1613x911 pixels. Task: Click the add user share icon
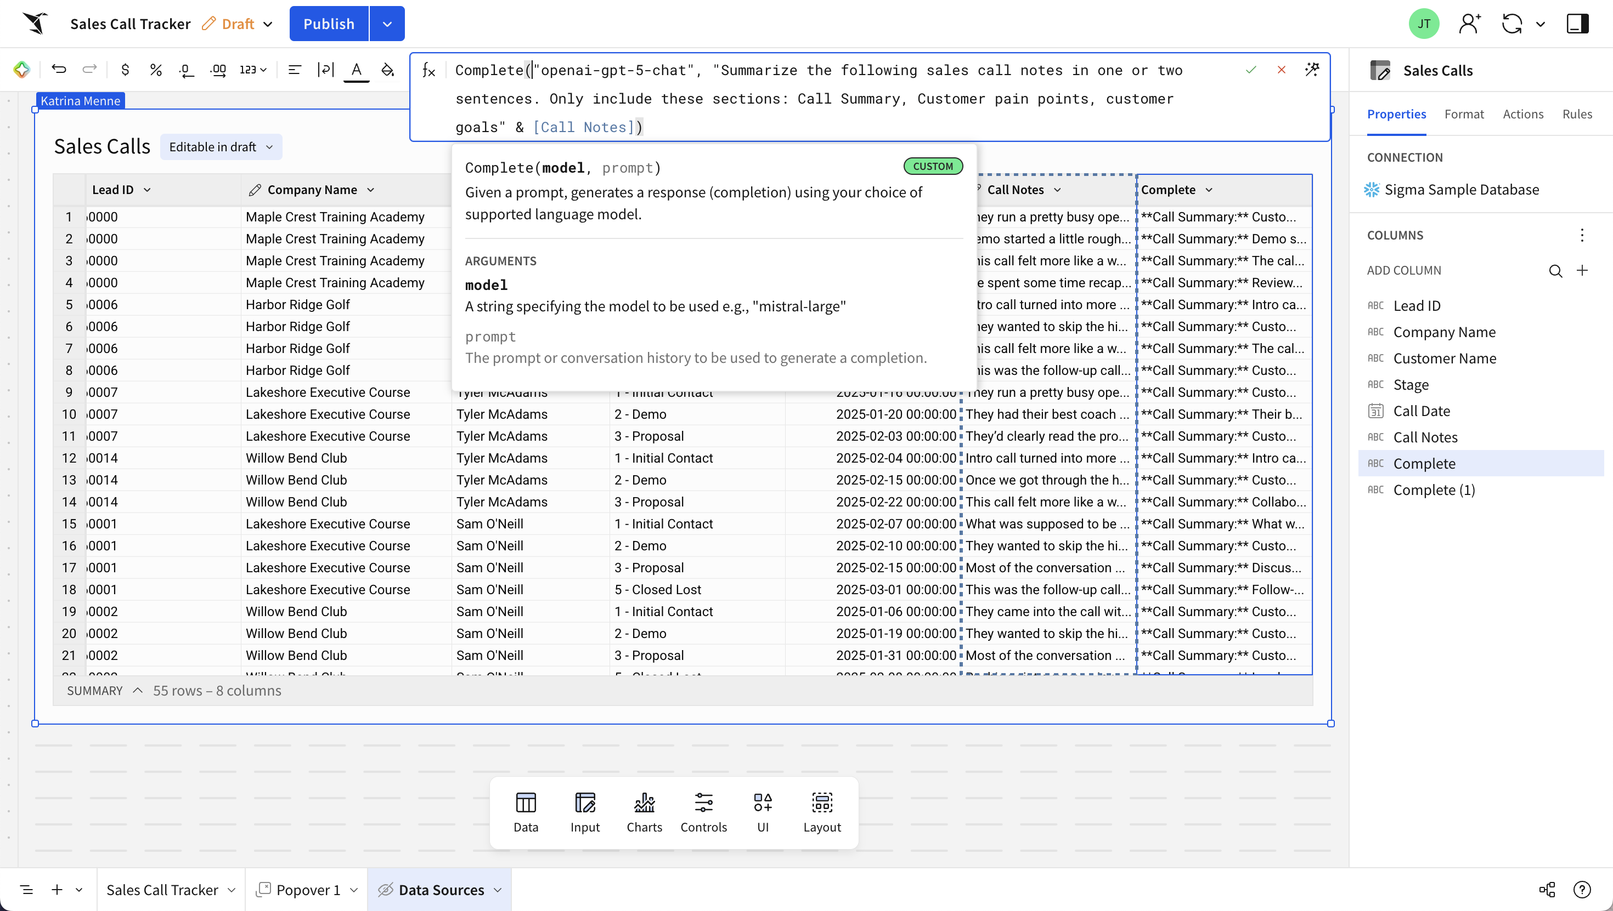[1469, 24]
